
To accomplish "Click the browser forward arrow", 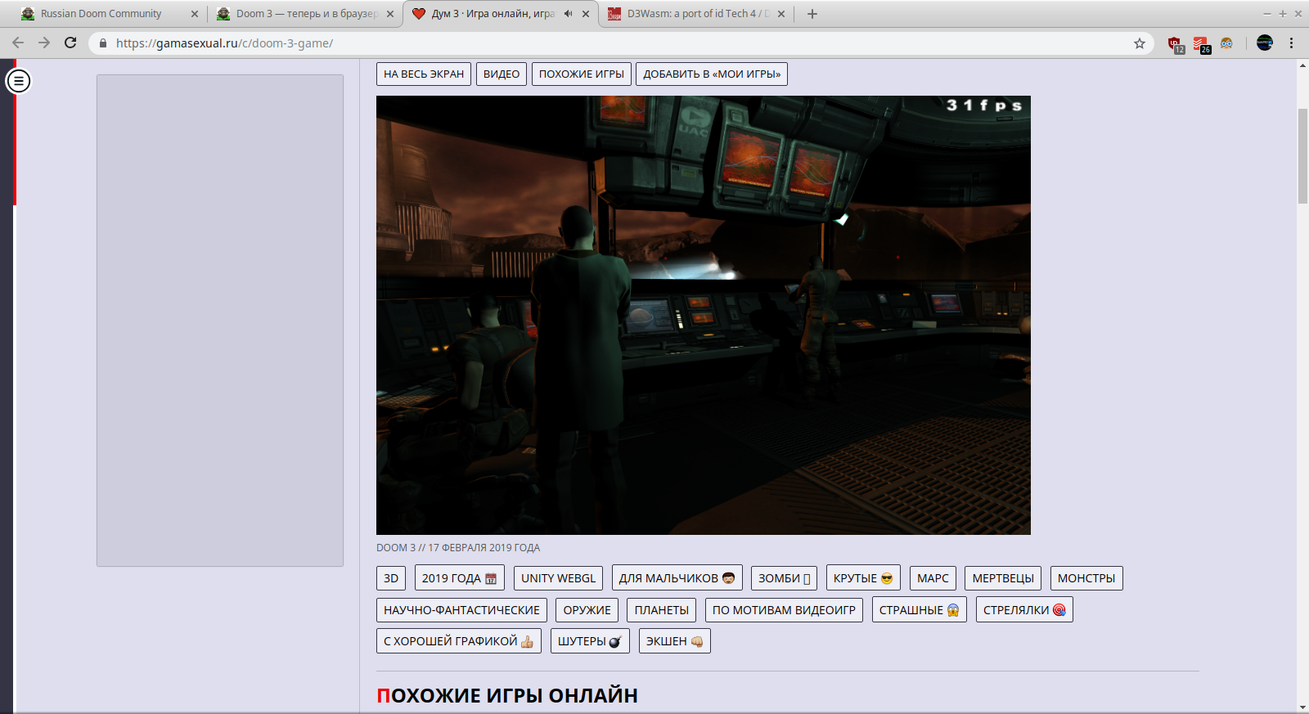I will (44, 43).
